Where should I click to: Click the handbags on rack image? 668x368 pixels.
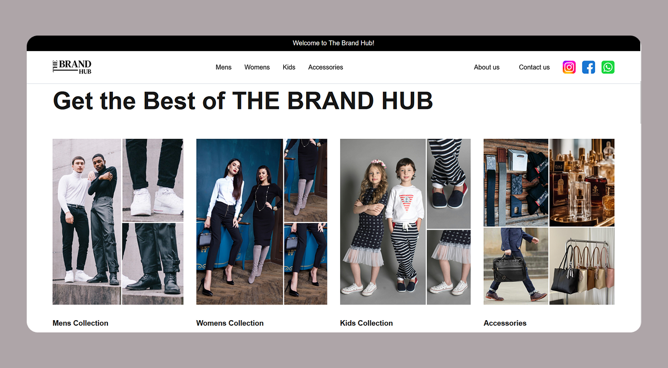tap(582, 266)
